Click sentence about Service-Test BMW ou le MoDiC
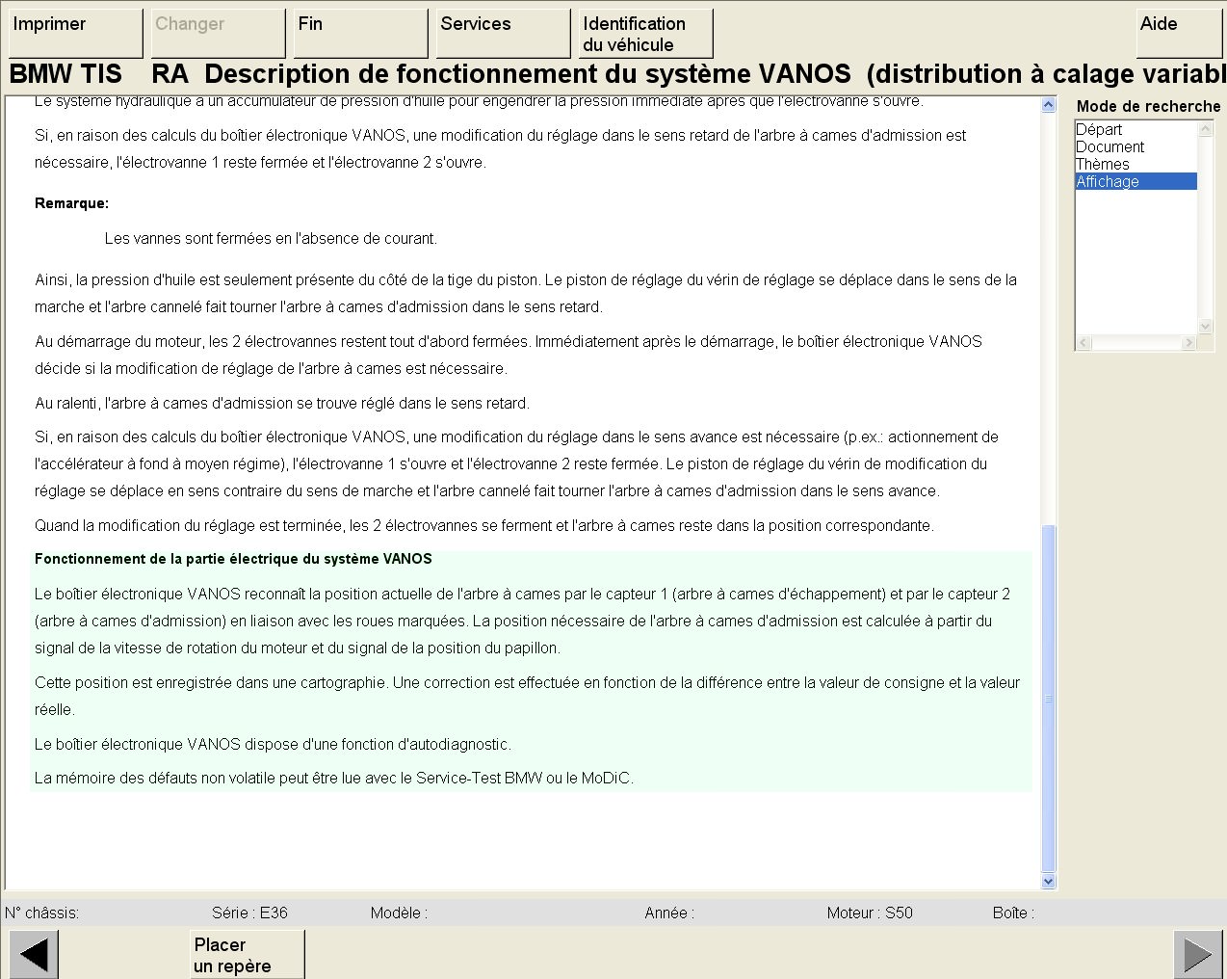Screen dimensions: 1227x979 click(x=334, y=778)
